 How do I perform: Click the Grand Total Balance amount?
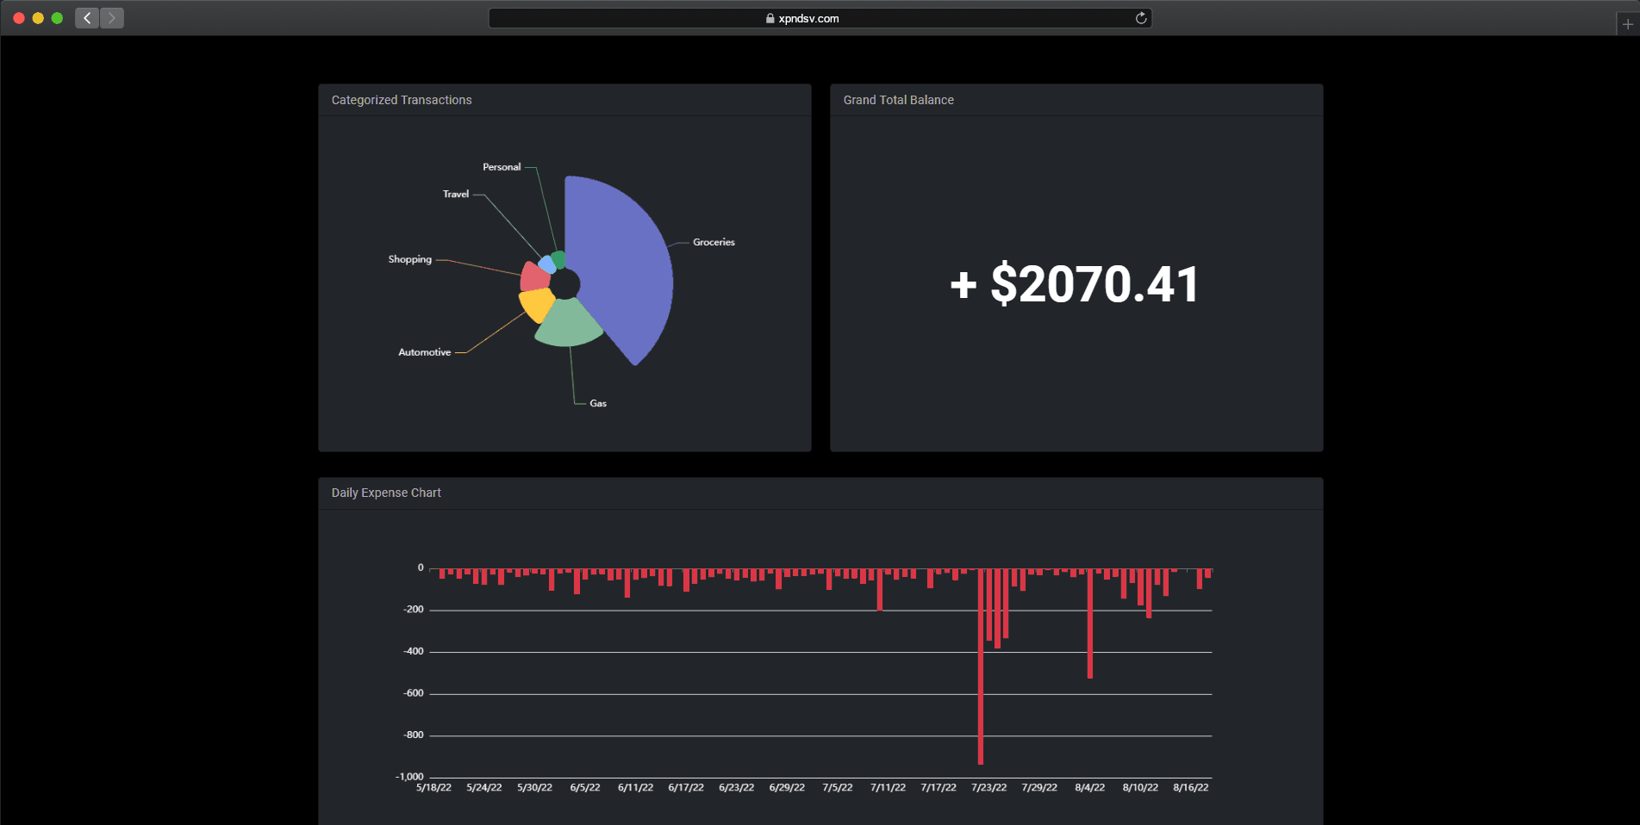coord(1074,284)
